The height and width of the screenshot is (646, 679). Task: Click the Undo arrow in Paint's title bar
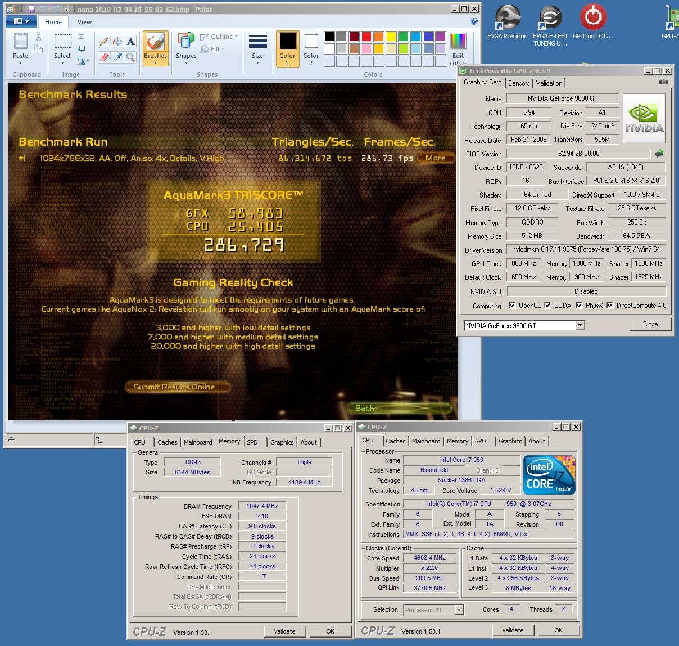(x=44, y=9)
